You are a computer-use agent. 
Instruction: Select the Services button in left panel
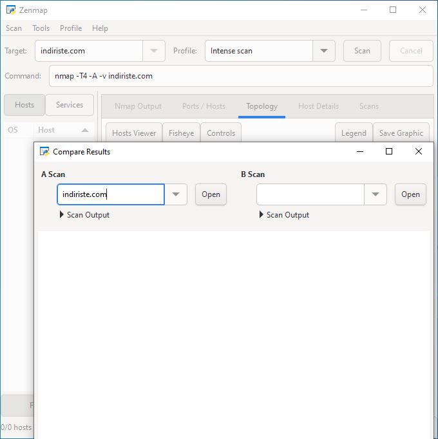pos(70,105)
